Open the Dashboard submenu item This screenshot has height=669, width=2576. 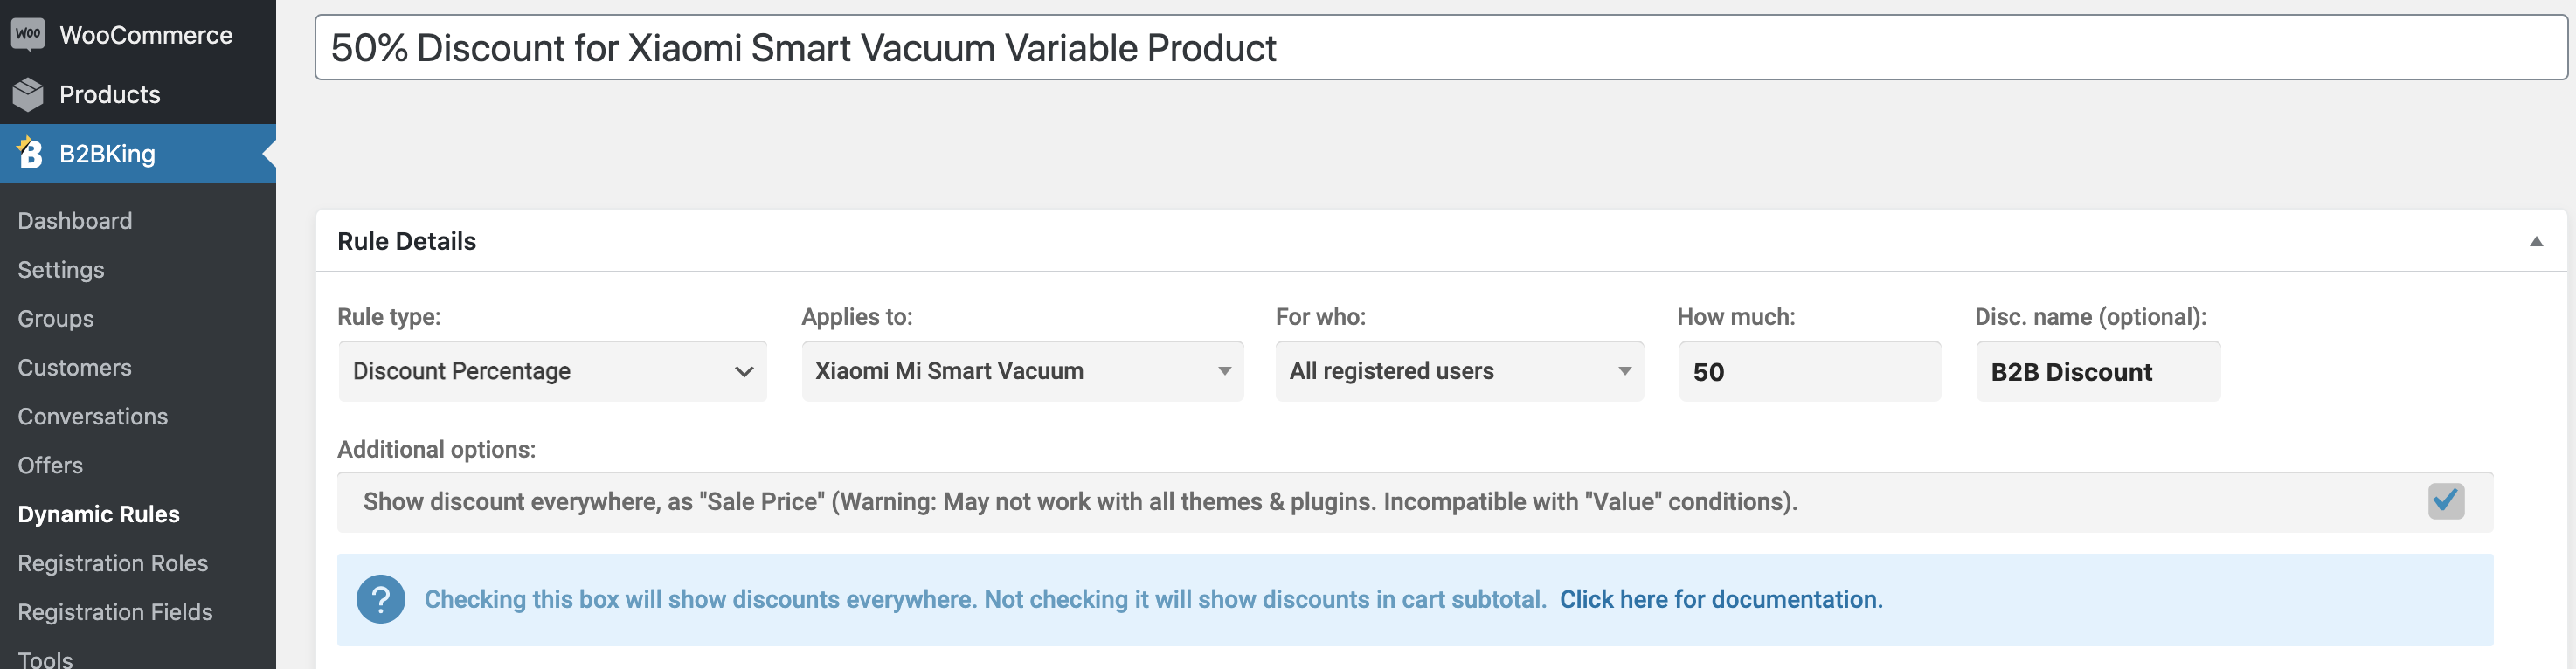[75, 221]
